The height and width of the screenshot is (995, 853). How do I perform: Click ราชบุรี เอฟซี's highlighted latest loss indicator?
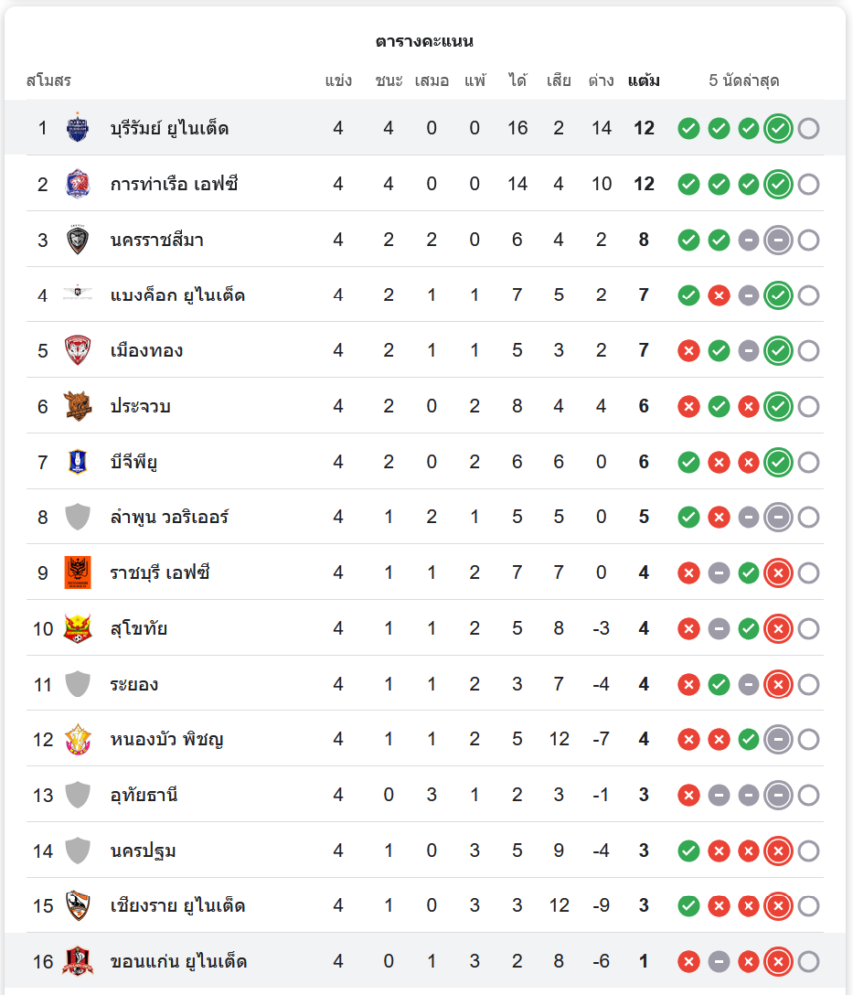click(778, 573)
